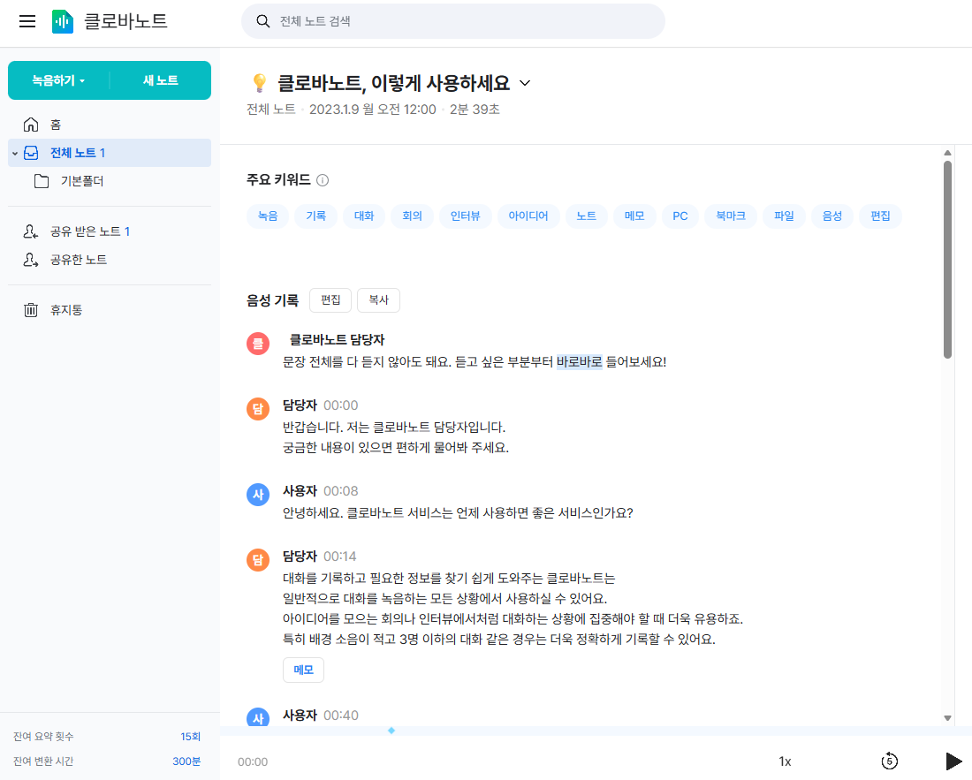972x780 pixels.
Task: Click the sent-share person icon
Action: coord(31,260)
